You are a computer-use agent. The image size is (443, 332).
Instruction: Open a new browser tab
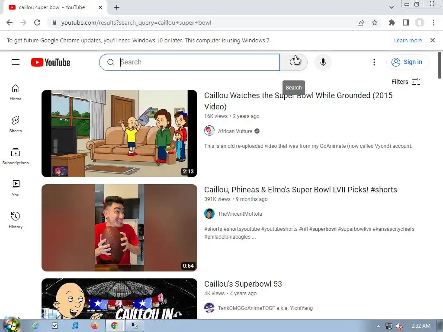tap(117, 7)
